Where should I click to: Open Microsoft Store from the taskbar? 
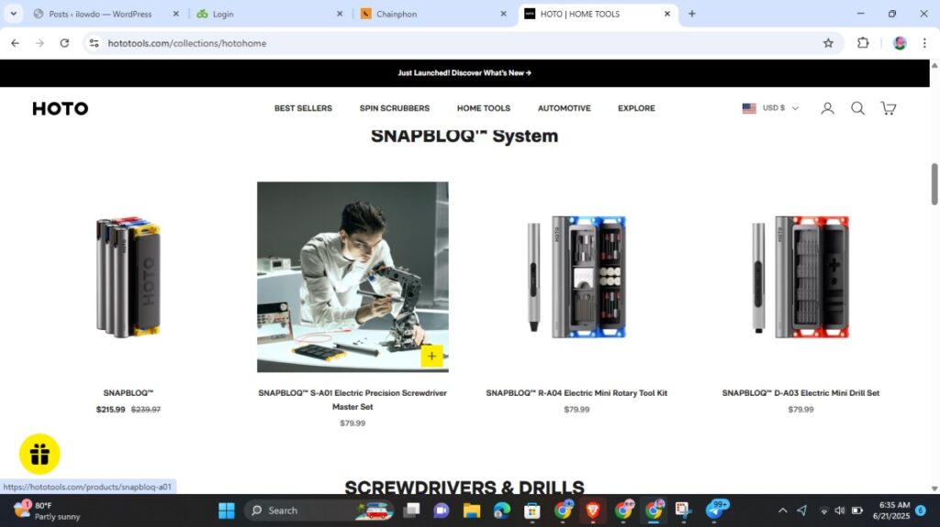(x=532, y=511)
